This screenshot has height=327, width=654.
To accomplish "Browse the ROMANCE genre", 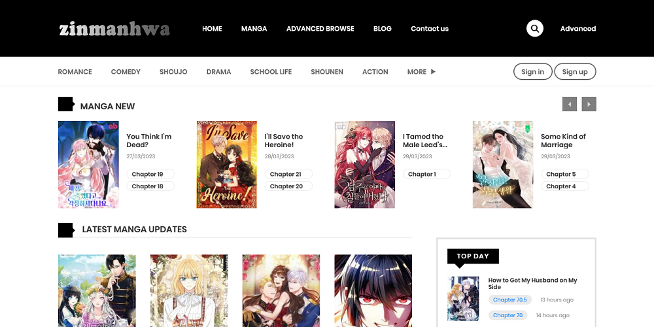I will point(75,72).
